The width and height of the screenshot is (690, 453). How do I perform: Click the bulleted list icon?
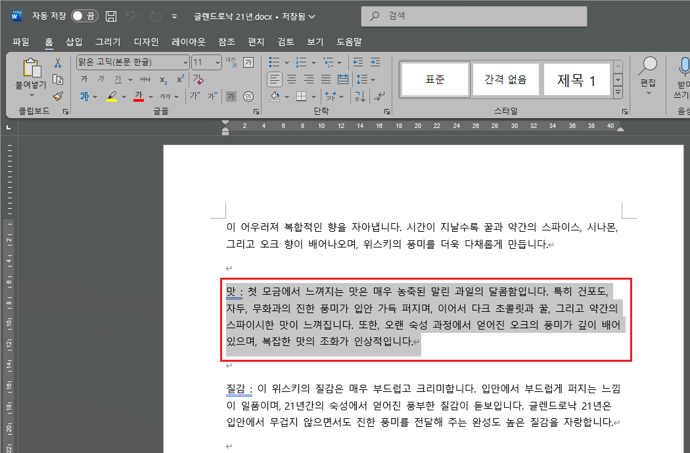[x=275, y=61]
